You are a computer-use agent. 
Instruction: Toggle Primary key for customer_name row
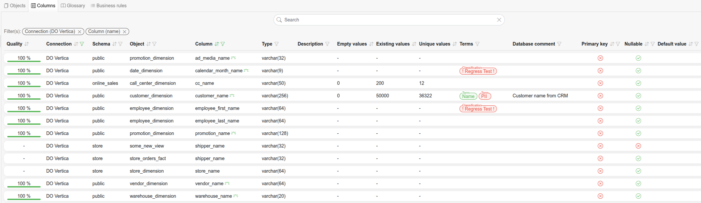(x=600, y=96)
